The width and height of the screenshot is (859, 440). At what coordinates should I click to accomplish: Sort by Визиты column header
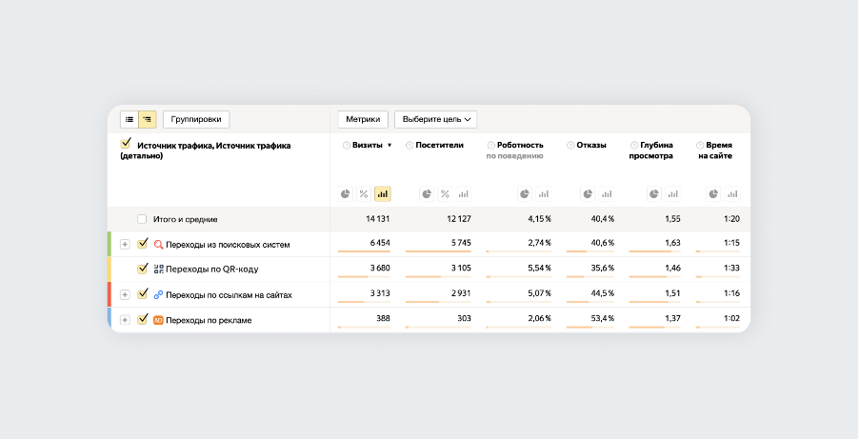[x=368, y=146]
